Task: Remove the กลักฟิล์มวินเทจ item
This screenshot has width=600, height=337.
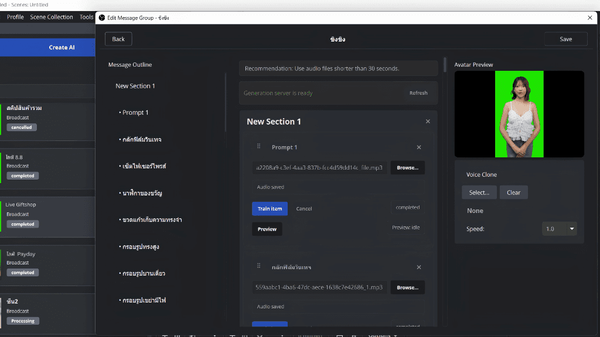Action: 419,267
